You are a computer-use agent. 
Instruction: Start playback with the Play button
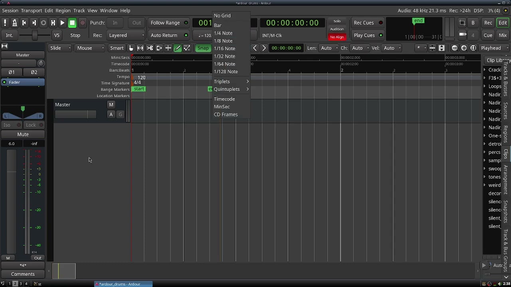[x=62, y=23]
